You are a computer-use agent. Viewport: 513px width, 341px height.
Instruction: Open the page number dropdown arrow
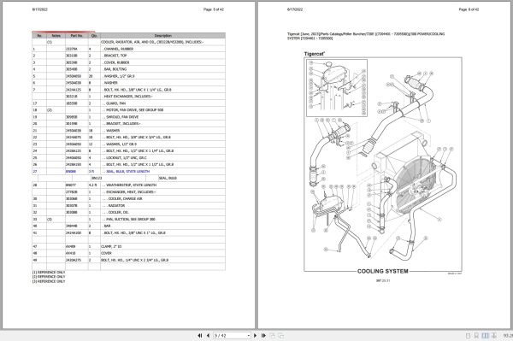pos(248,335)
